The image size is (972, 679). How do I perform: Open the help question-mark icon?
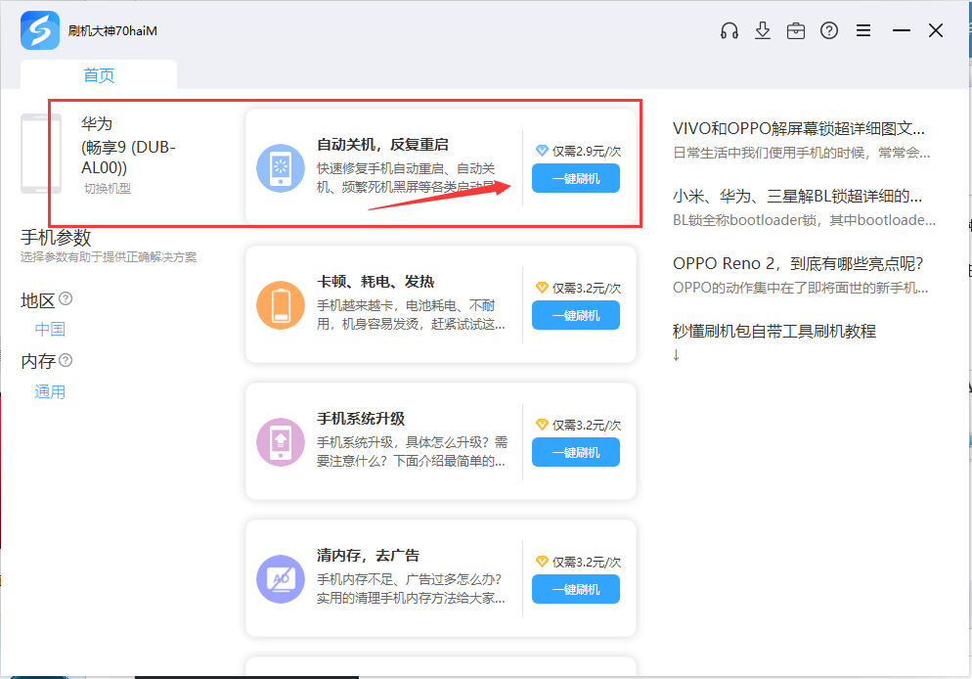(x=829, y=30)
